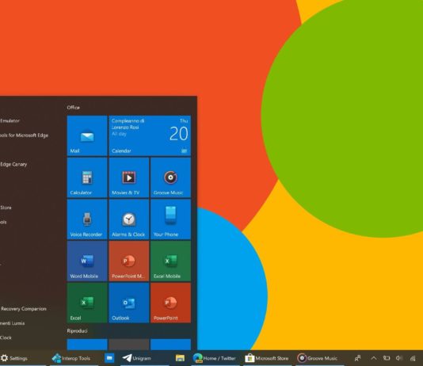The width and height of the screenshot is (423, 366).
Task: Open the volume control in system tray
Action: 399,358
